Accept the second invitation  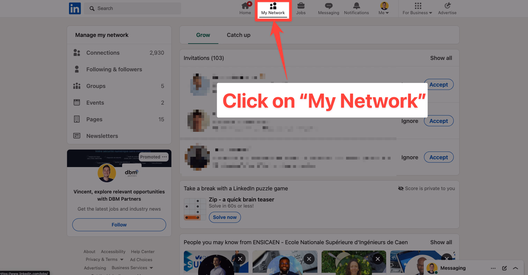pyautogui.click(x=439, y=121)
